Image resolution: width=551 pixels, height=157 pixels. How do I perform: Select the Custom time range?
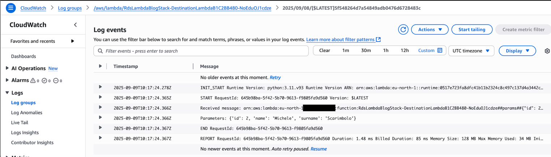click(x=426, y=51)
